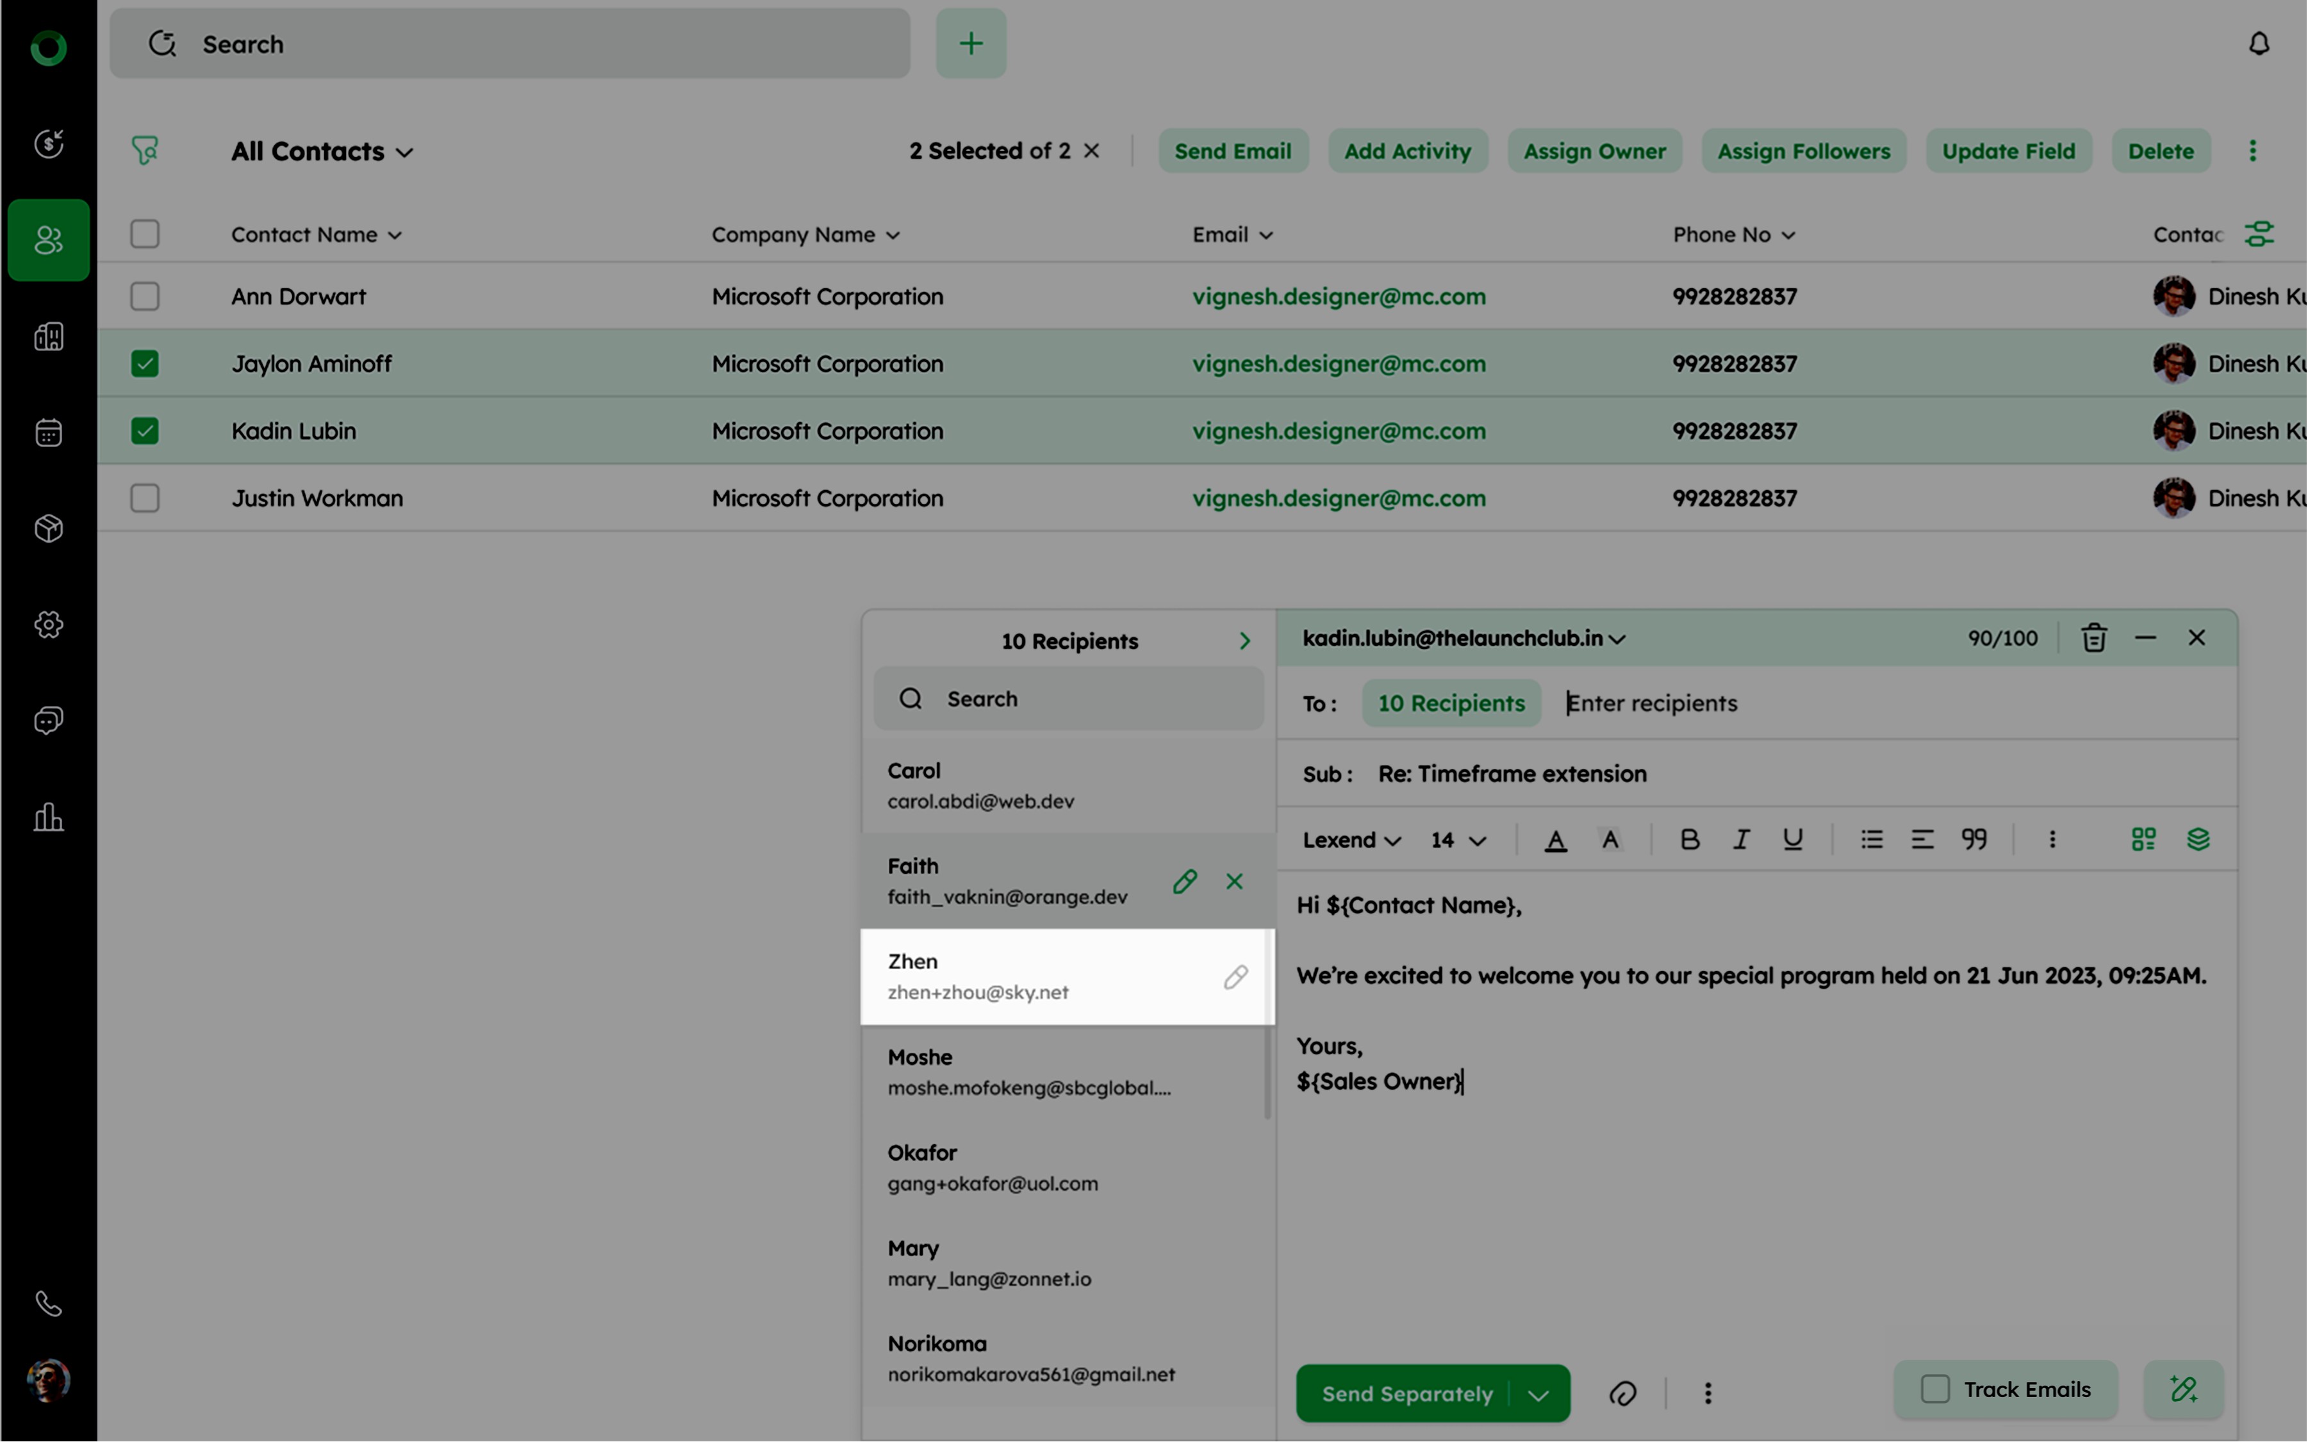This screenshot has width=2308, height=1442.
Task: Click the trash icon in email composer
Action: 2093,638
